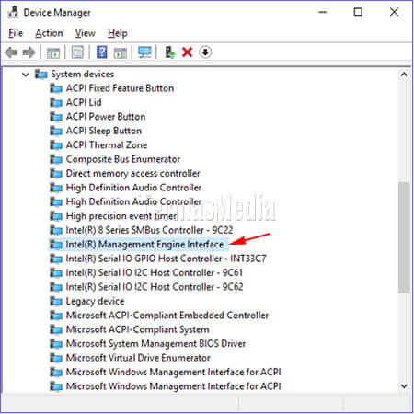Click the scrollbar up arrow
This screenshot has width=414, height=414.
(x=404, y=75)
